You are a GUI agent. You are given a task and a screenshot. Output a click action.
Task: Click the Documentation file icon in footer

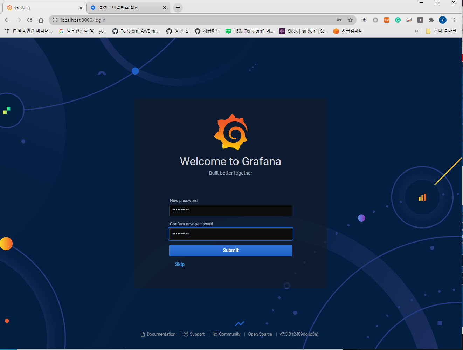tap(143, 334)
